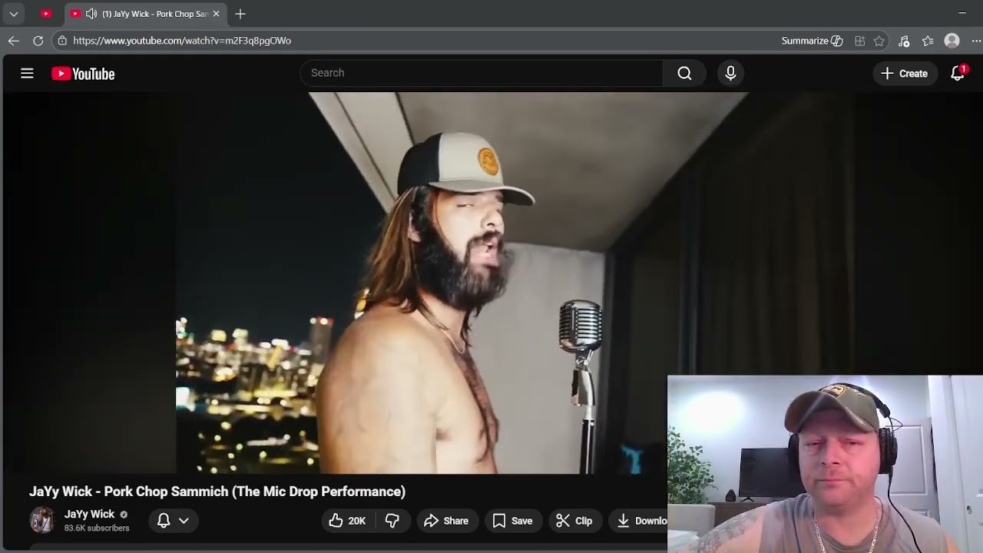
Task: Mute the tab via speaker icon
Action: pos(91,14)
